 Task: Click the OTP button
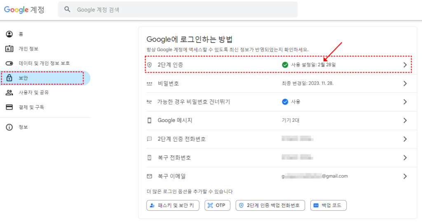(218, 205)
